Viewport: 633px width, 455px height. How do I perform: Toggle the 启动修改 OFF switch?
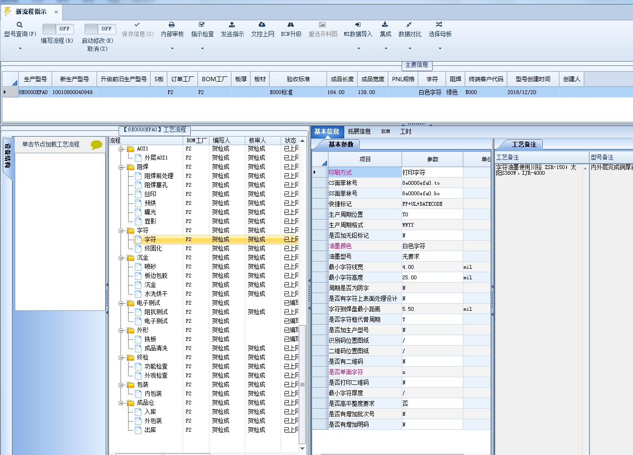click(100, 29)
